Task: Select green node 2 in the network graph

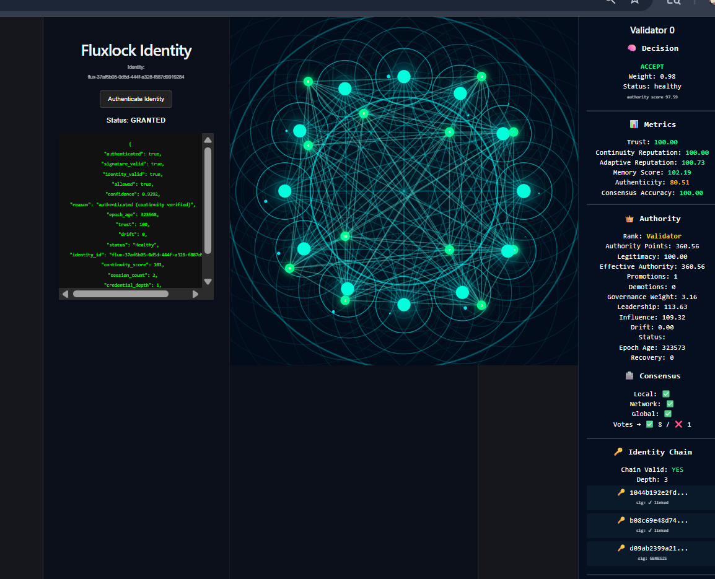Action: point(345,300)
